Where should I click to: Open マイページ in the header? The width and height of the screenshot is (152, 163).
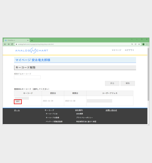tap(116, 50)
